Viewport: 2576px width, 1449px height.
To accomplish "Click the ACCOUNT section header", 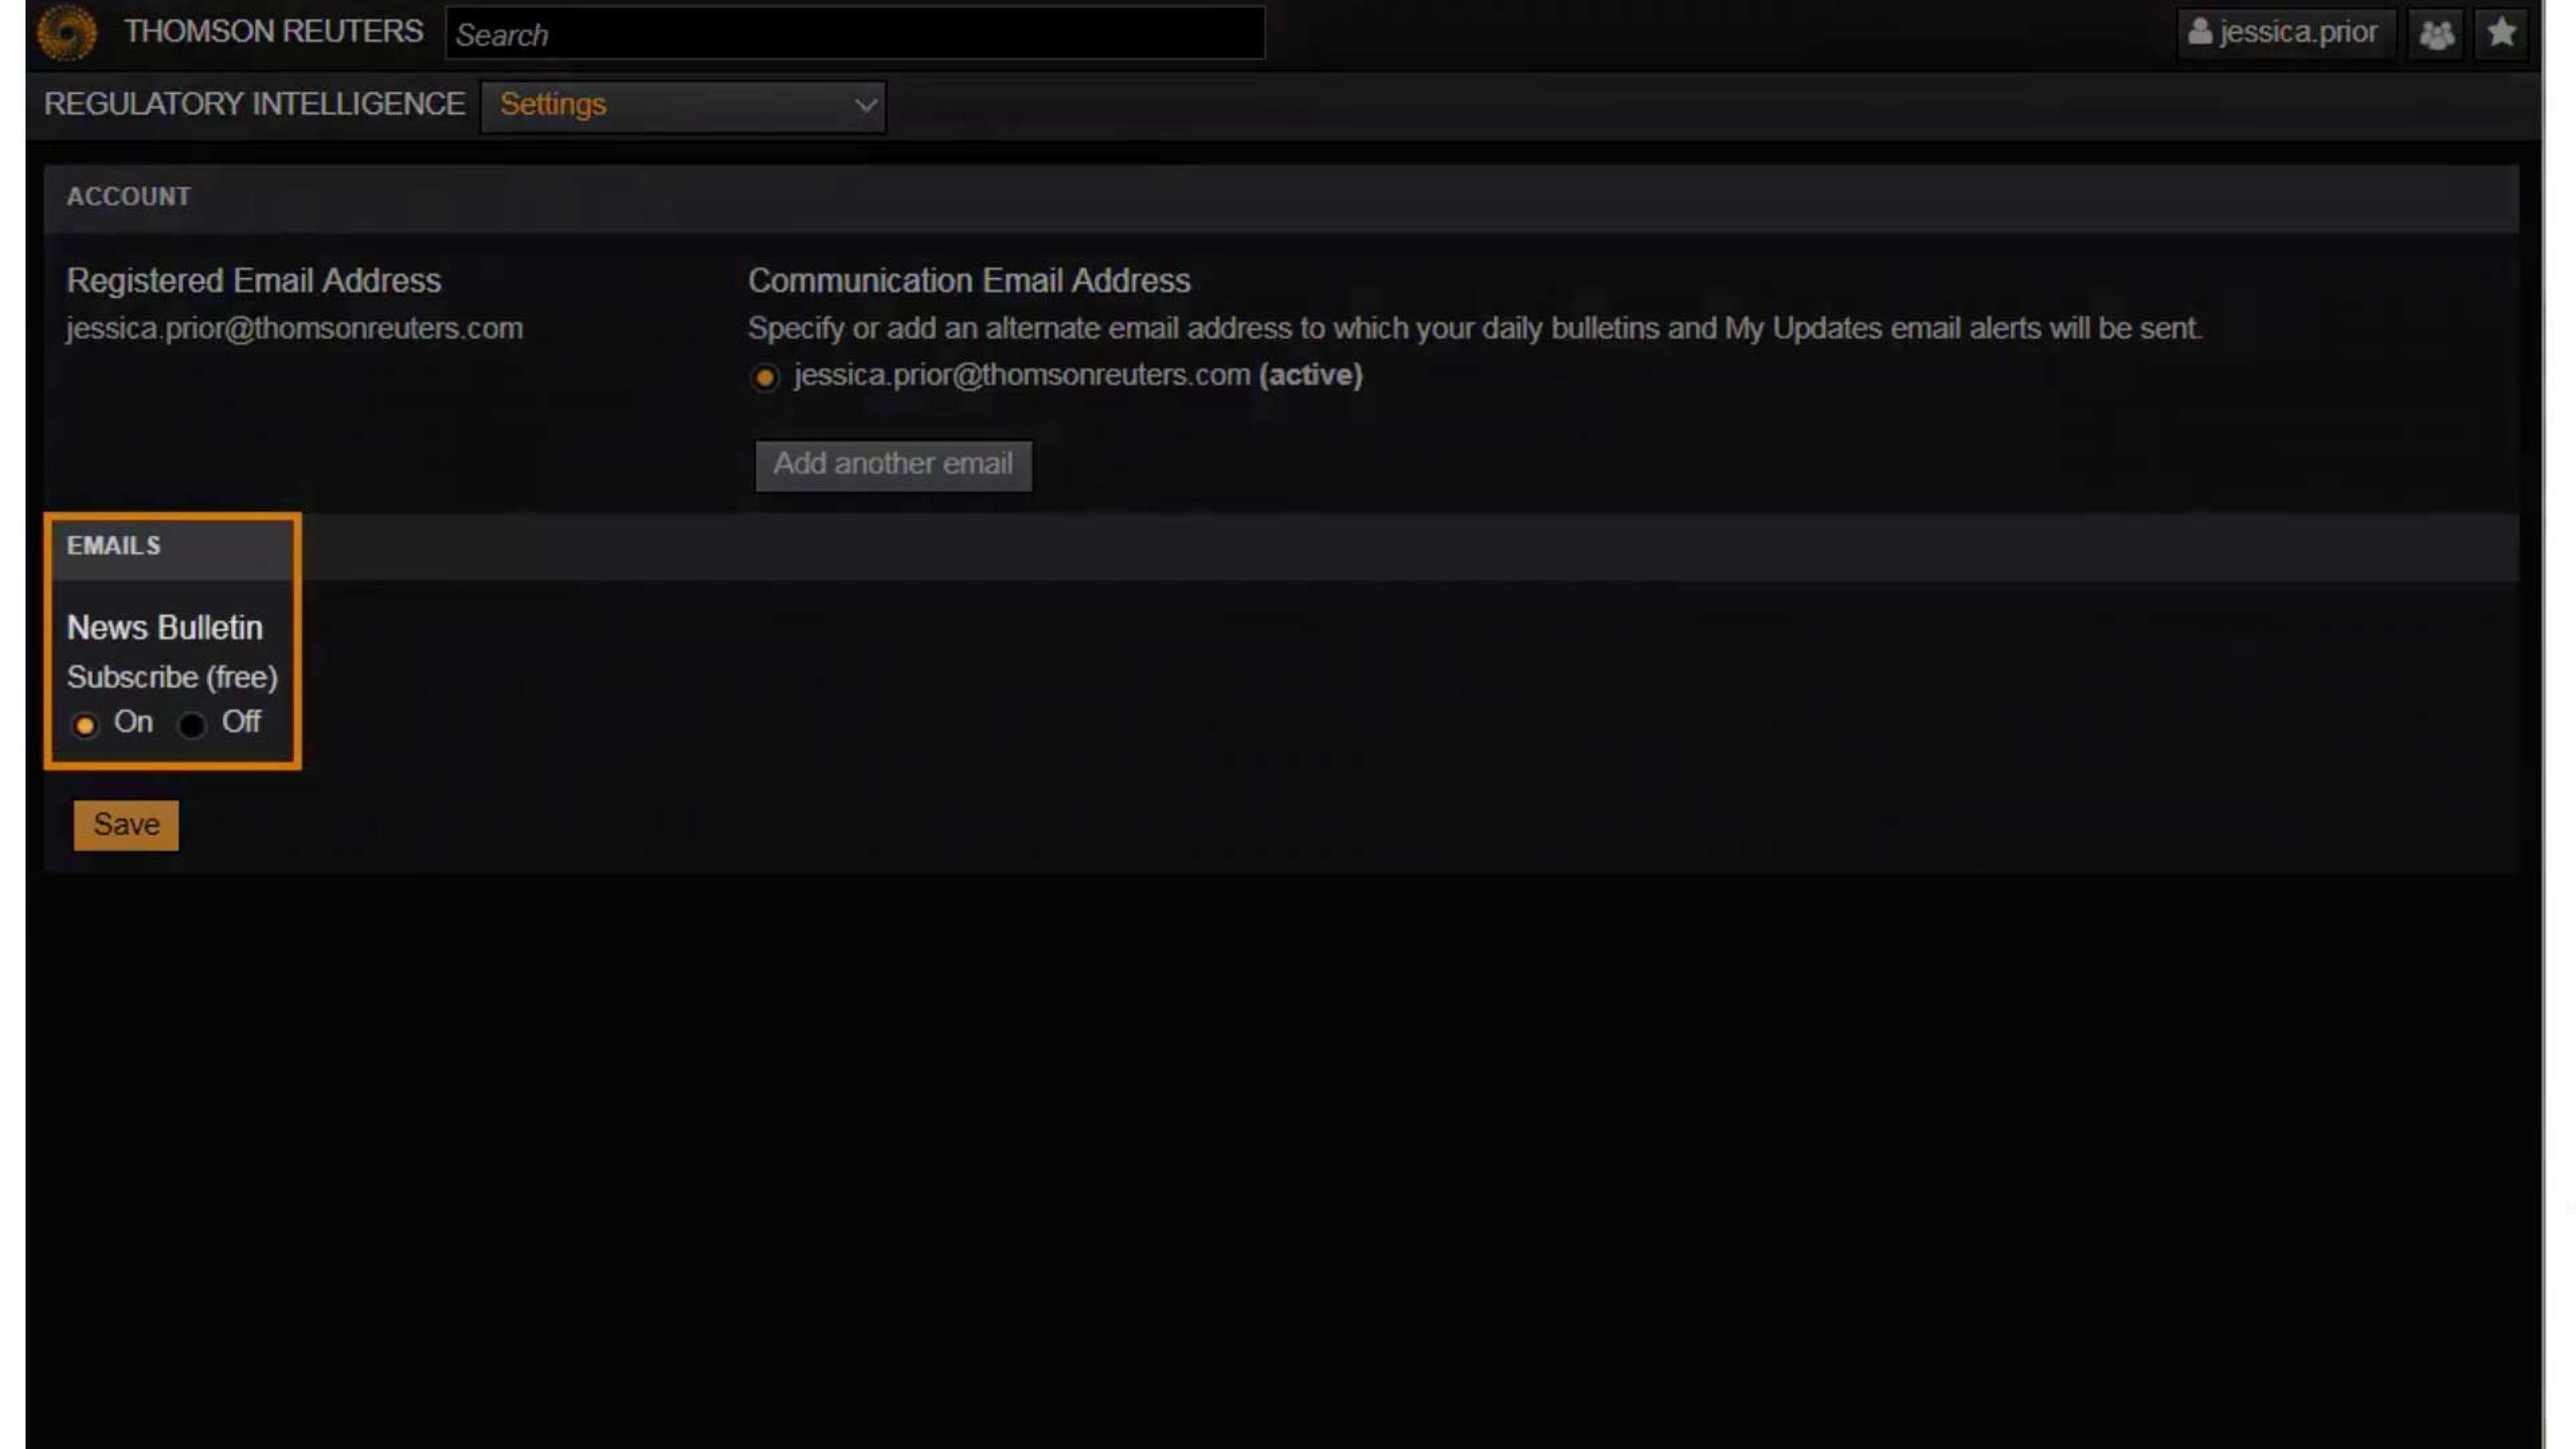I will (128, 197).
